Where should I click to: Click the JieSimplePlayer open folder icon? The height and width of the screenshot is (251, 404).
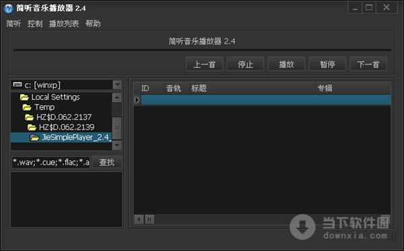point(34,138)
